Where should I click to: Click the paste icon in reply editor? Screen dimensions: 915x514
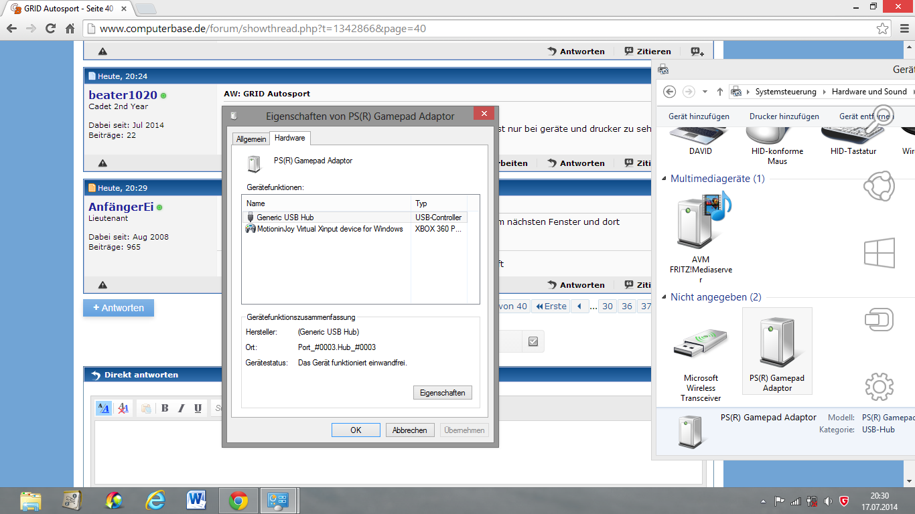pyautogui.click(x=145, y=408)
